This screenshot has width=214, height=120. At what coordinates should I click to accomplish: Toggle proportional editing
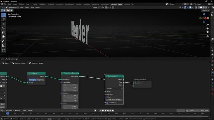113,7
